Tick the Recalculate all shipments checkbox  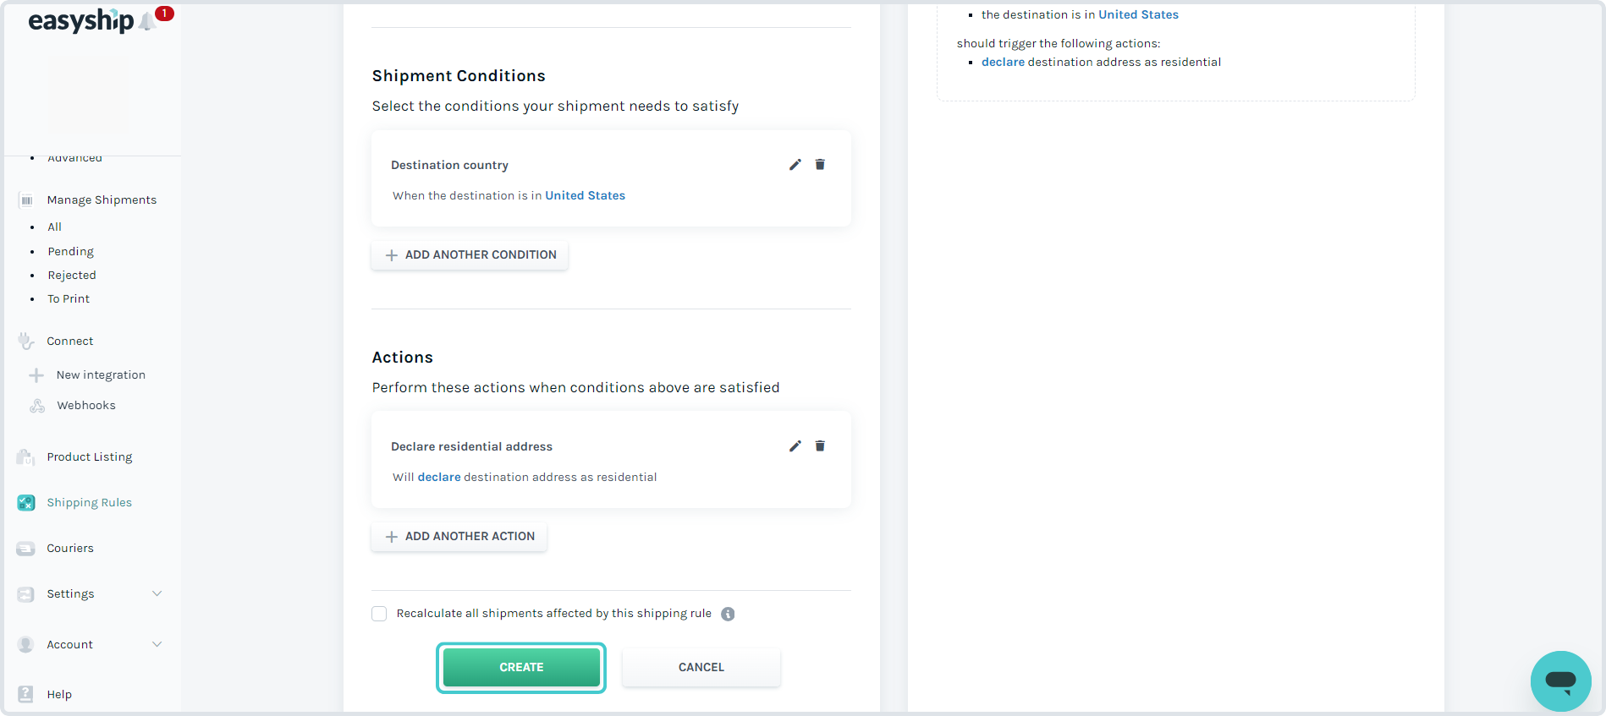379,614
